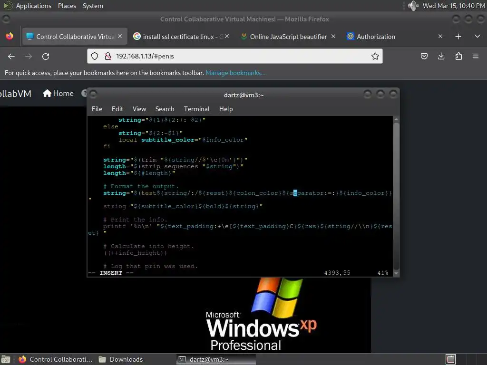Reload the current page
The image size is (487, 365).
(46, 56)
